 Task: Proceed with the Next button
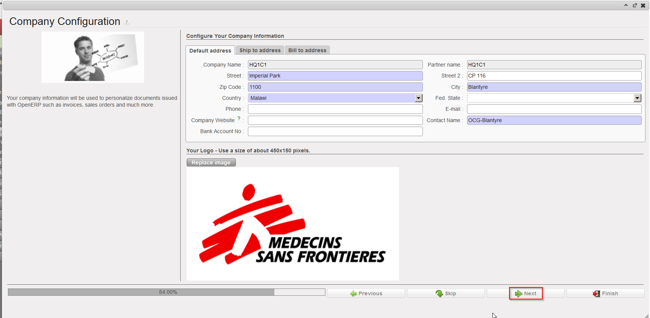pyautogui.click(x=526, y=293)
